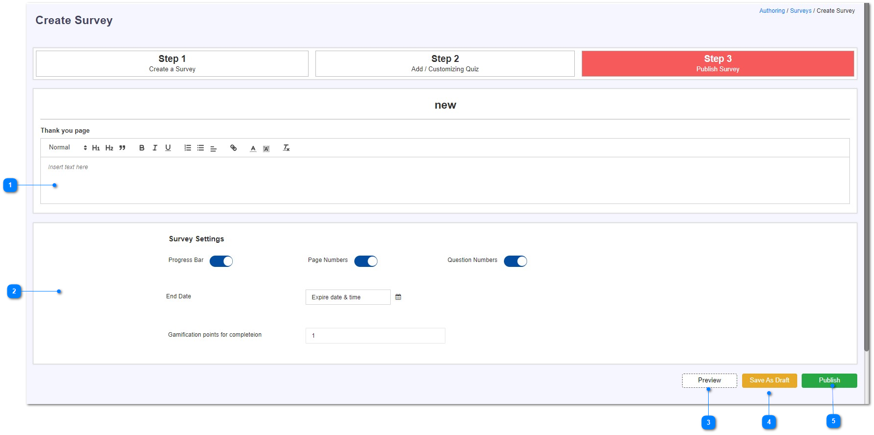Toggle underline formatting
This screenshot has height=435, width=874.
click(x=168, y=148)
